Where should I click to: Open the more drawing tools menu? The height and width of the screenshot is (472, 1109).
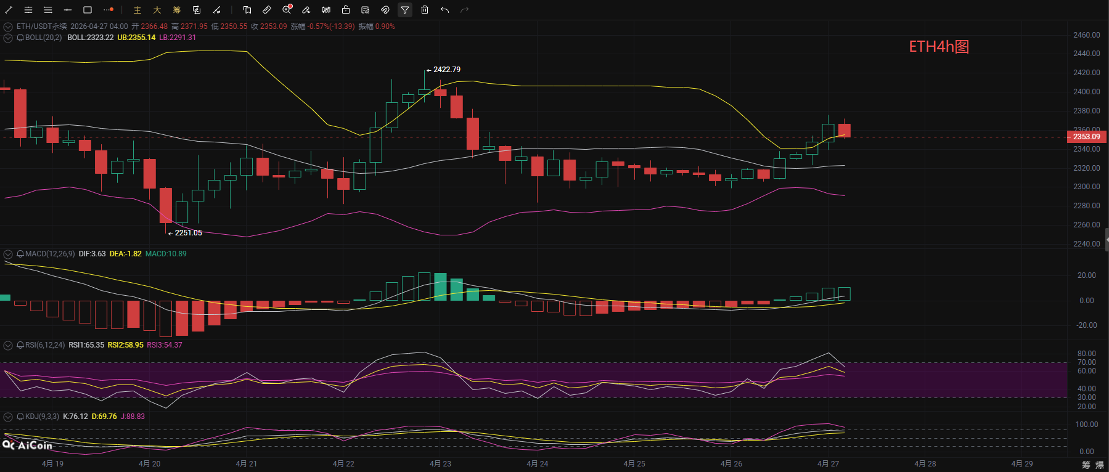coord(108,10)
